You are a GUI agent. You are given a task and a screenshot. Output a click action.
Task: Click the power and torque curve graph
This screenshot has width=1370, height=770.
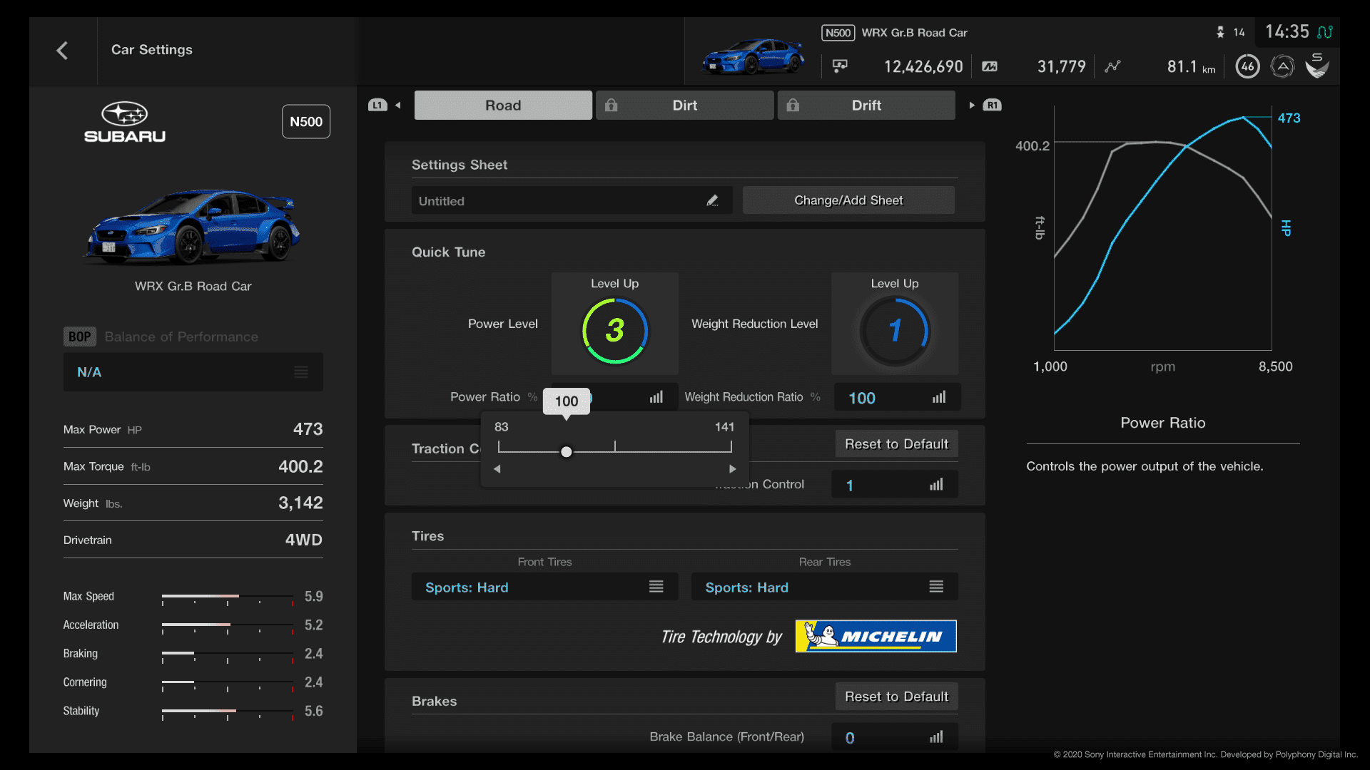click(x=1163, y=228)
